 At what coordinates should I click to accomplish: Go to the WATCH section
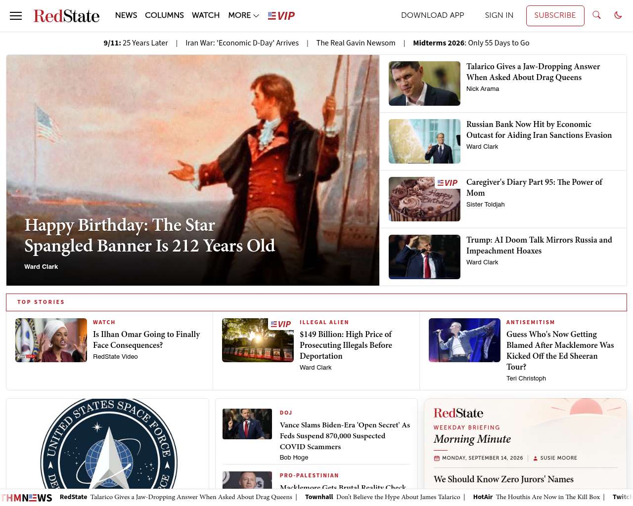(206, 15)
